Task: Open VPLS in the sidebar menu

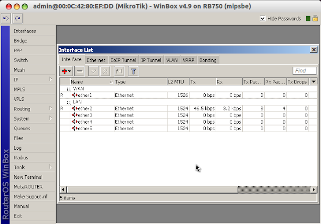Action: click(x=33, y=99)
